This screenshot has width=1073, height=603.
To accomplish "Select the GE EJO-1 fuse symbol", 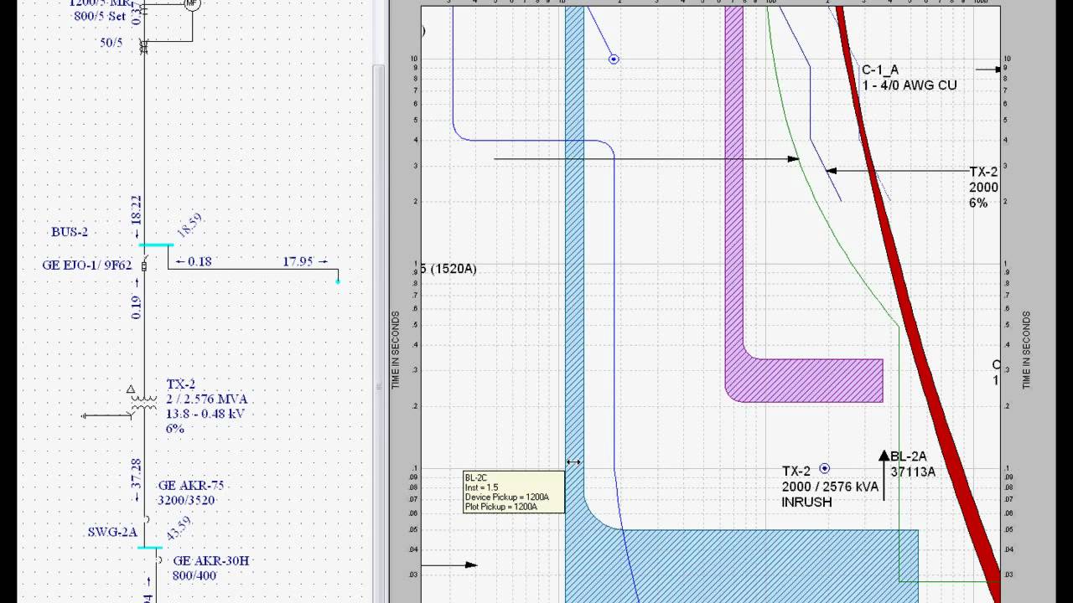I will (x=144, y=266).
